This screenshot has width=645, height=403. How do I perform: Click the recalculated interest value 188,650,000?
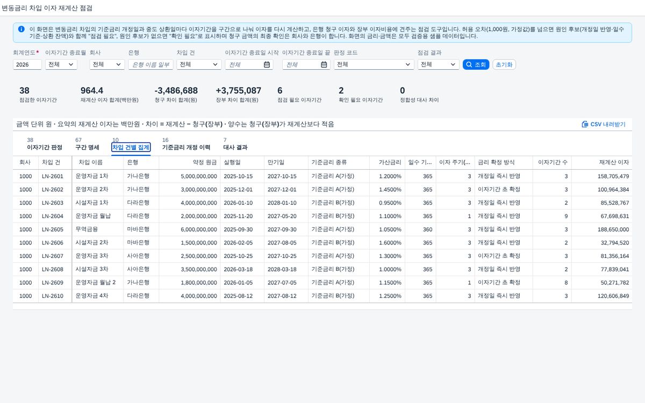click(601, 229)
